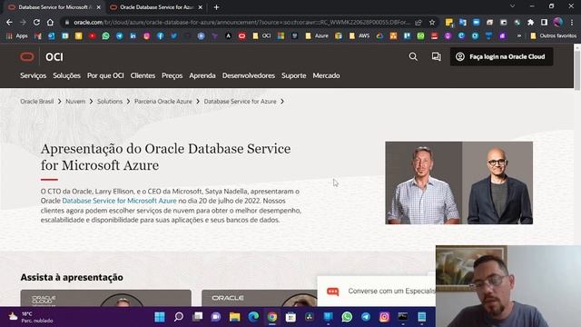Reload the page with the refresh icon

tap(36, 22)
